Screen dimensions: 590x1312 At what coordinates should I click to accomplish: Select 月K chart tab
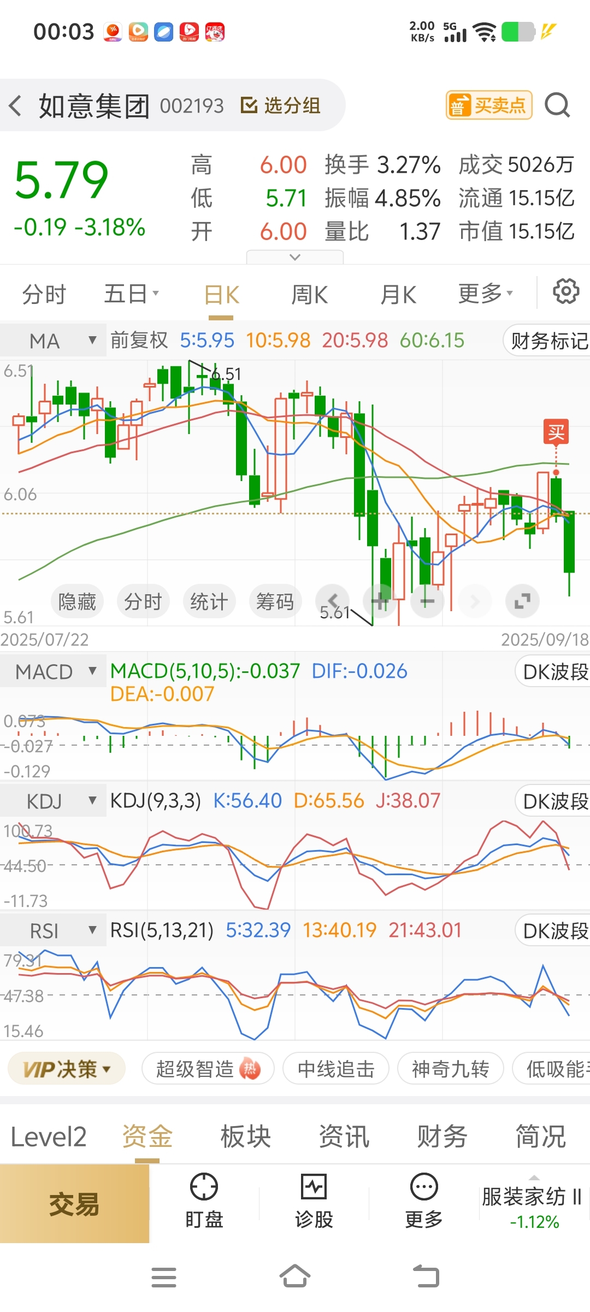398,295
